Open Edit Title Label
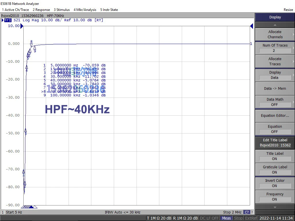The width and height of the screenshot is (295, 221). click(x=274, y=142)
